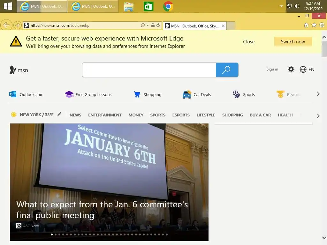Open a new blank tab

click(231, 26)
